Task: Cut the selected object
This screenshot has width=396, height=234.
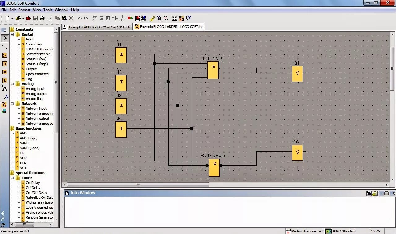Action: [x=50, y=18]
